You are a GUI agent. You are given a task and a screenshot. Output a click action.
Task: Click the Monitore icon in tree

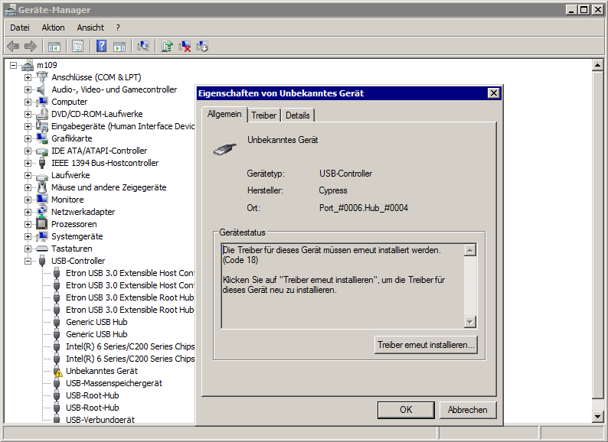click(x=42, y=200)
